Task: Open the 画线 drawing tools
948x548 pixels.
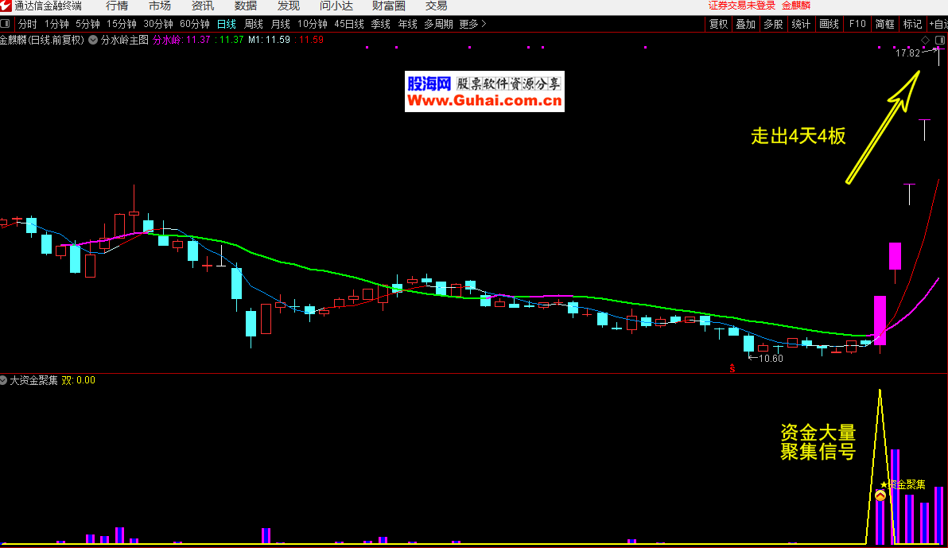Action: coord(829,24)
